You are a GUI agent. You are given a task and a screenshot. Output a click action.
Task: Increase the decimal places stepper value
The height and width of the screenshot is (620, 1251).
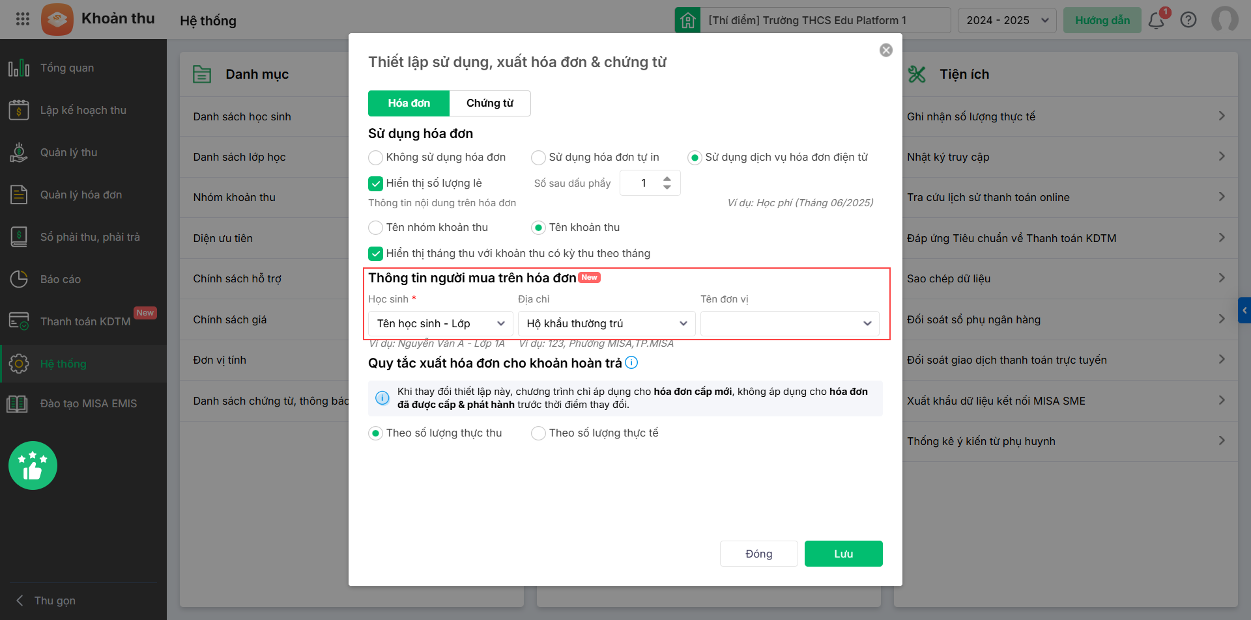coord(667,179)
